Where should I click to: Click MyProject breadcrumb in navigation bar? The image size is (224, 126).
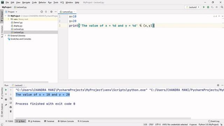tap(7, 7)
